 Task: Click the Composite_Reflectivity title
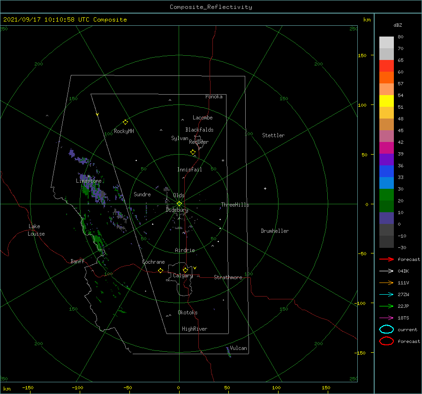(x=211, y=7)
